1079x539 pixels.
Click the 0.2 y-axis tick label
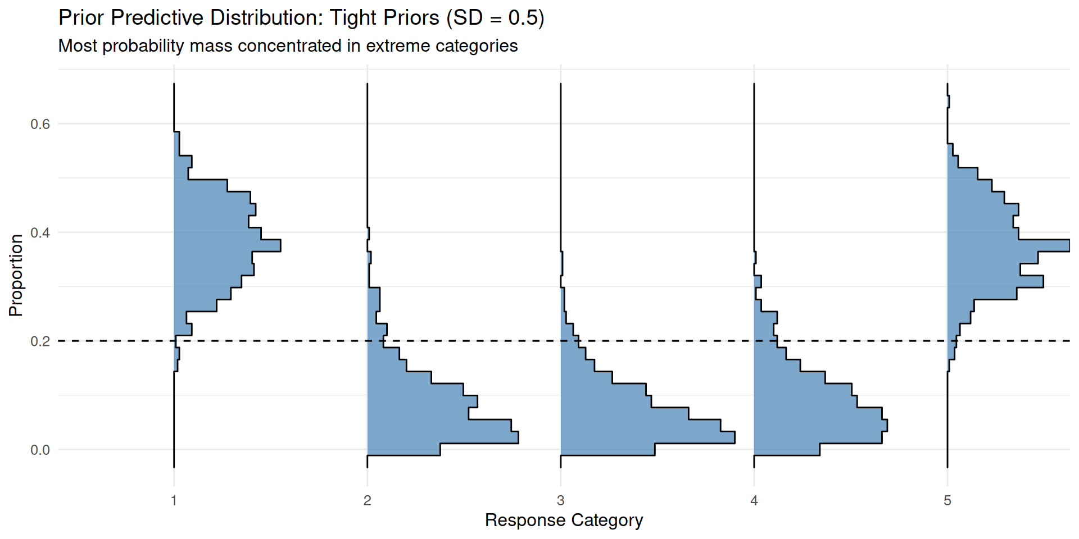click(x=40, y=341)
